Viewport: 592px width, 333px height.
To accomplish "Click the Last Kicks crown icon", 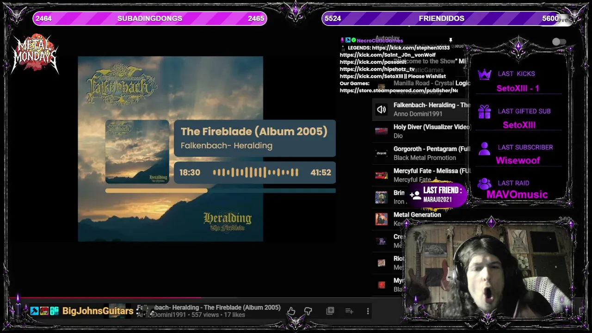I will (x=484, y=74).
